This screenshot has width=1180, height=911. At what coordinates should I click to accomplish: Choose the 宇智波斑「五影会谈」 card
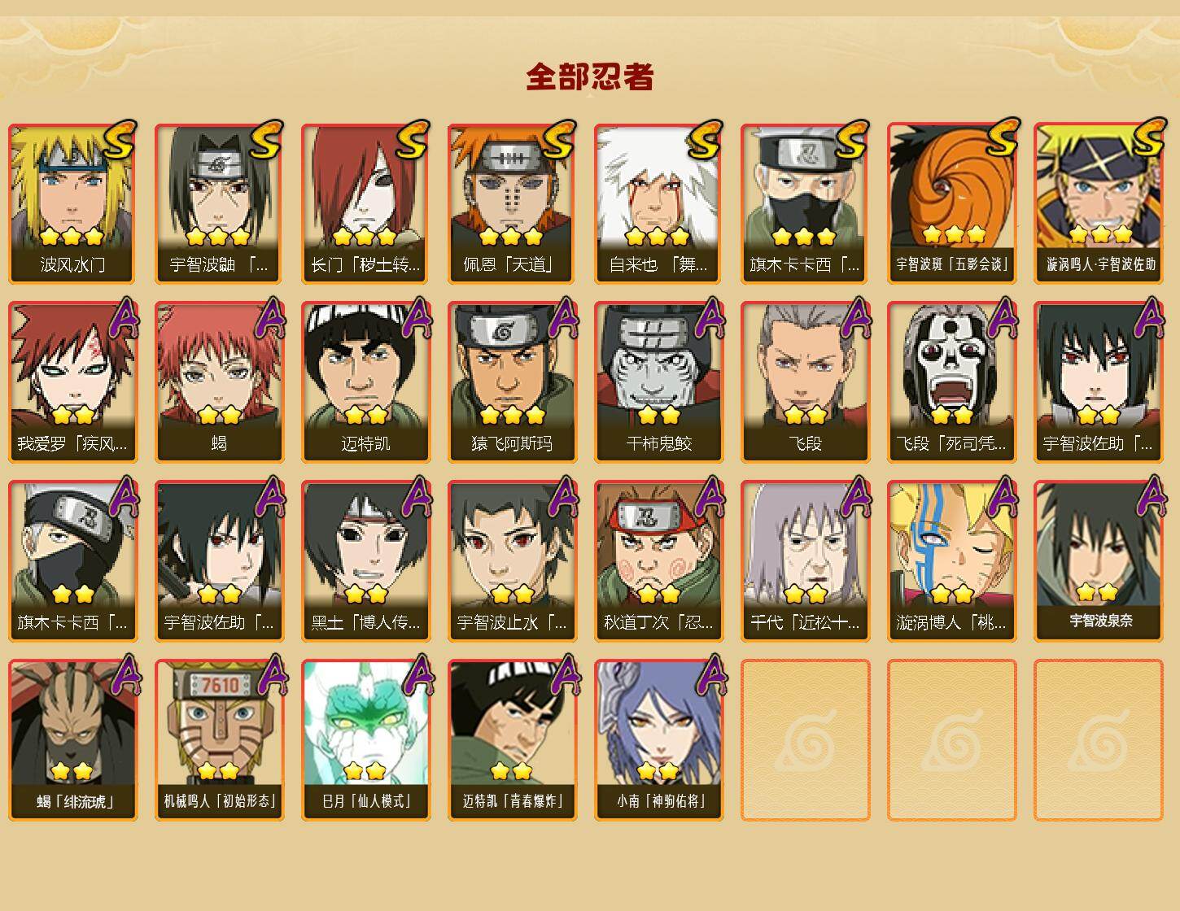pyautogui.click(x=951, y=203)
